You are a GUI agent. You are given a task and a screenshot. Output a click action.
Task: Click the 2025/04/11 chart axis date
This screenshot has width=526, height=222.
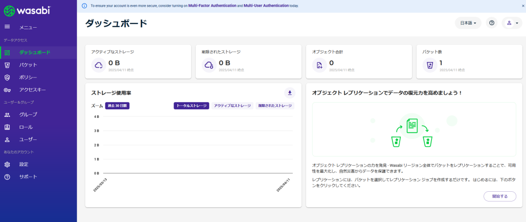click(283, 185)
